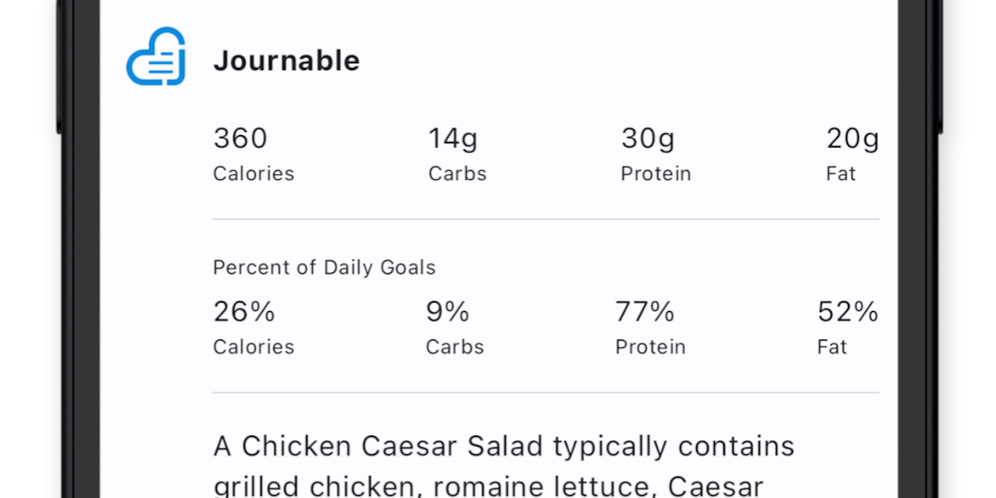
Task: Click the Calories label under 360
Action: coord(254,174)
